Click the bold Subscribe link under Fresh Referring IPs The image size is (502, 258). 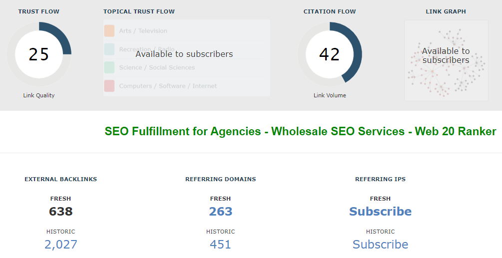381,212
